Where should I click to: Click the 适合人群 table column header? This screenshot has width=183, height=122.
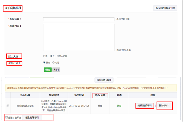pyautogui.click(x=100, y=95)
